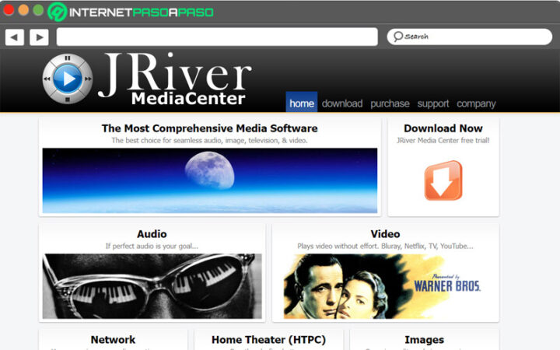Click the Download Now heading link
Screen dimensions: 560x350
click(x=443, y=128)
